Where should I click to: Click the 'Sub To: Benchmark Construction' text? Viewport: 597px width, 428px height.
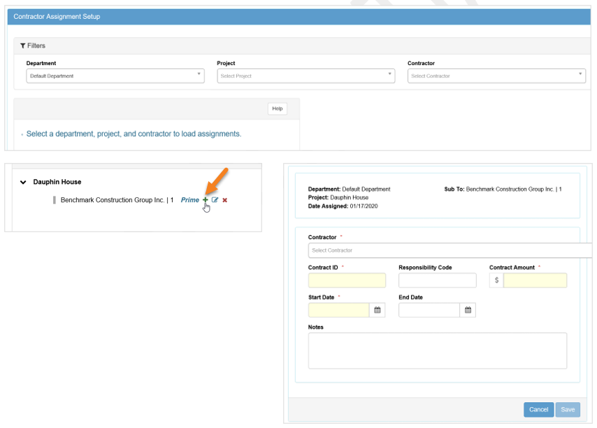[503, 190]
